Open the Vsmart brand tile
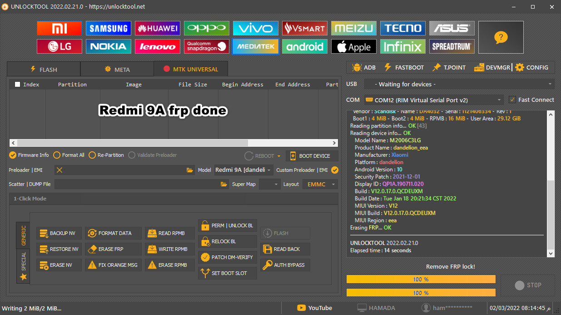 [305, 28]
